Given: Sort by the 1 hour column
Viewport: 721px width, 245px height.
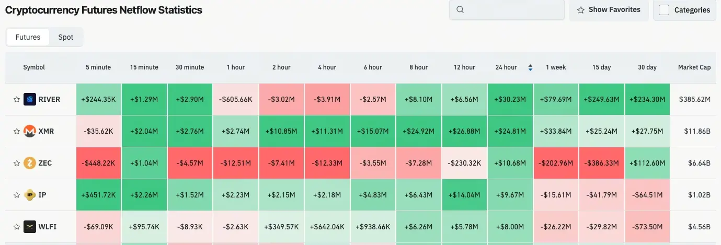Looking at the screenshot, I should pyautogui.click(x=235, y=67).
